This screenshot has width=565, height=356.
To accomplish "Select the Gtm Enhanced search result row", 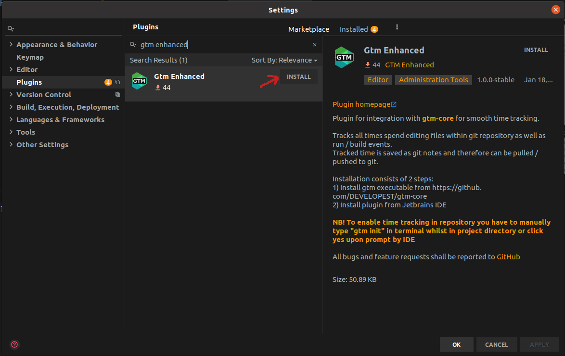I will tap(224, 84).
